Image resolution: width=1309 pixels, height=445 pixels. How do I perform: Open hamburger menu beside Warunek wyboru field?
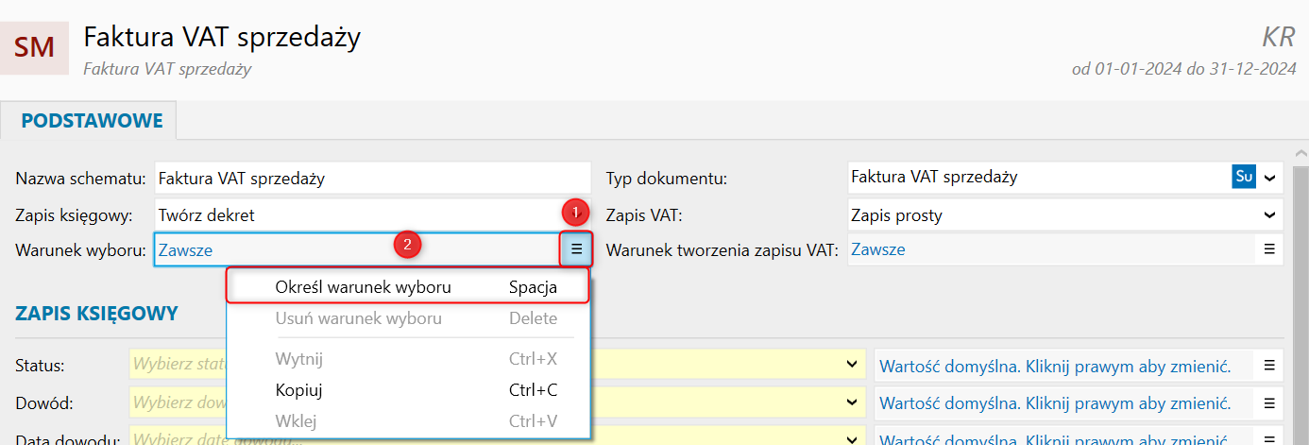tap(576, 249)
